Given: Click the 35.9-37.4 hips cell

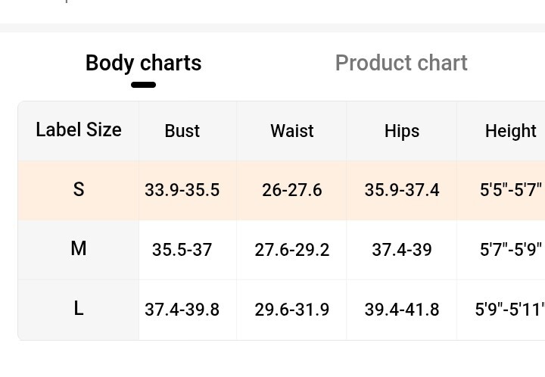Looking at the screenshot, I should coord(402,190).
